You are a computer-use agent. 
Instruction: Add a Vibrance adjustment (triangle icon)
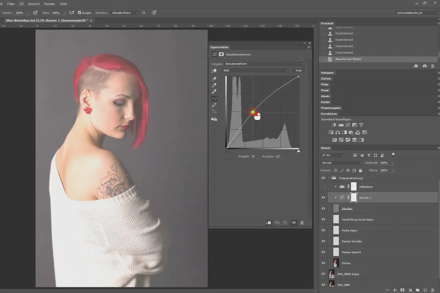pos(361,125)
